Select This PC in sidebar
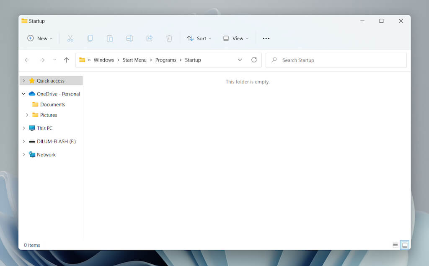Screen dimensions: 429x266 tap(41, 128)
